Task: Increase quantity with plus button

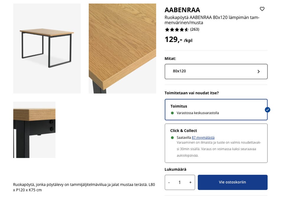Action: pos(190,183)
